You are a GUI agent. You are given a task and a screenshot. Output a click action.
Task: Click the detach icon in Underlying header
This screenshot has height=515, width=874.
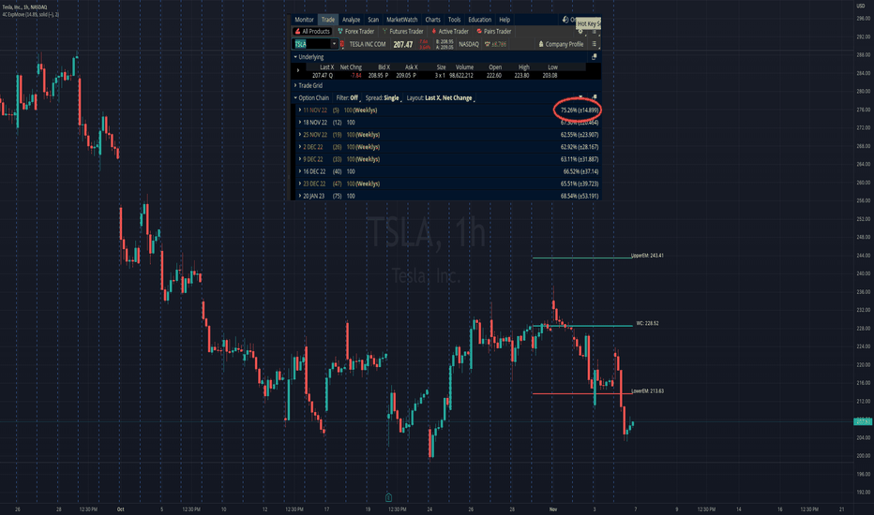pos(595,57)
